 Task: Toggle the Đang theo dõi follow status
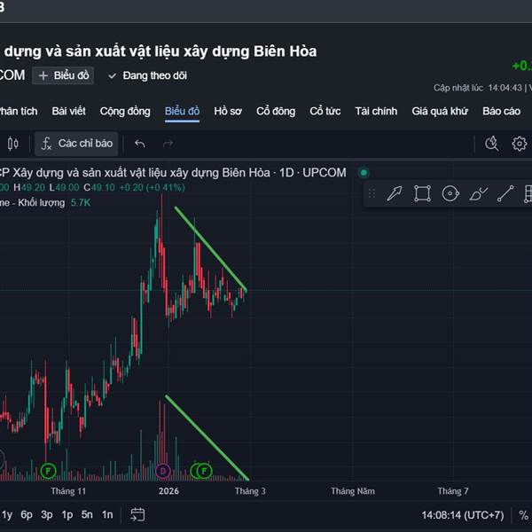147,75
